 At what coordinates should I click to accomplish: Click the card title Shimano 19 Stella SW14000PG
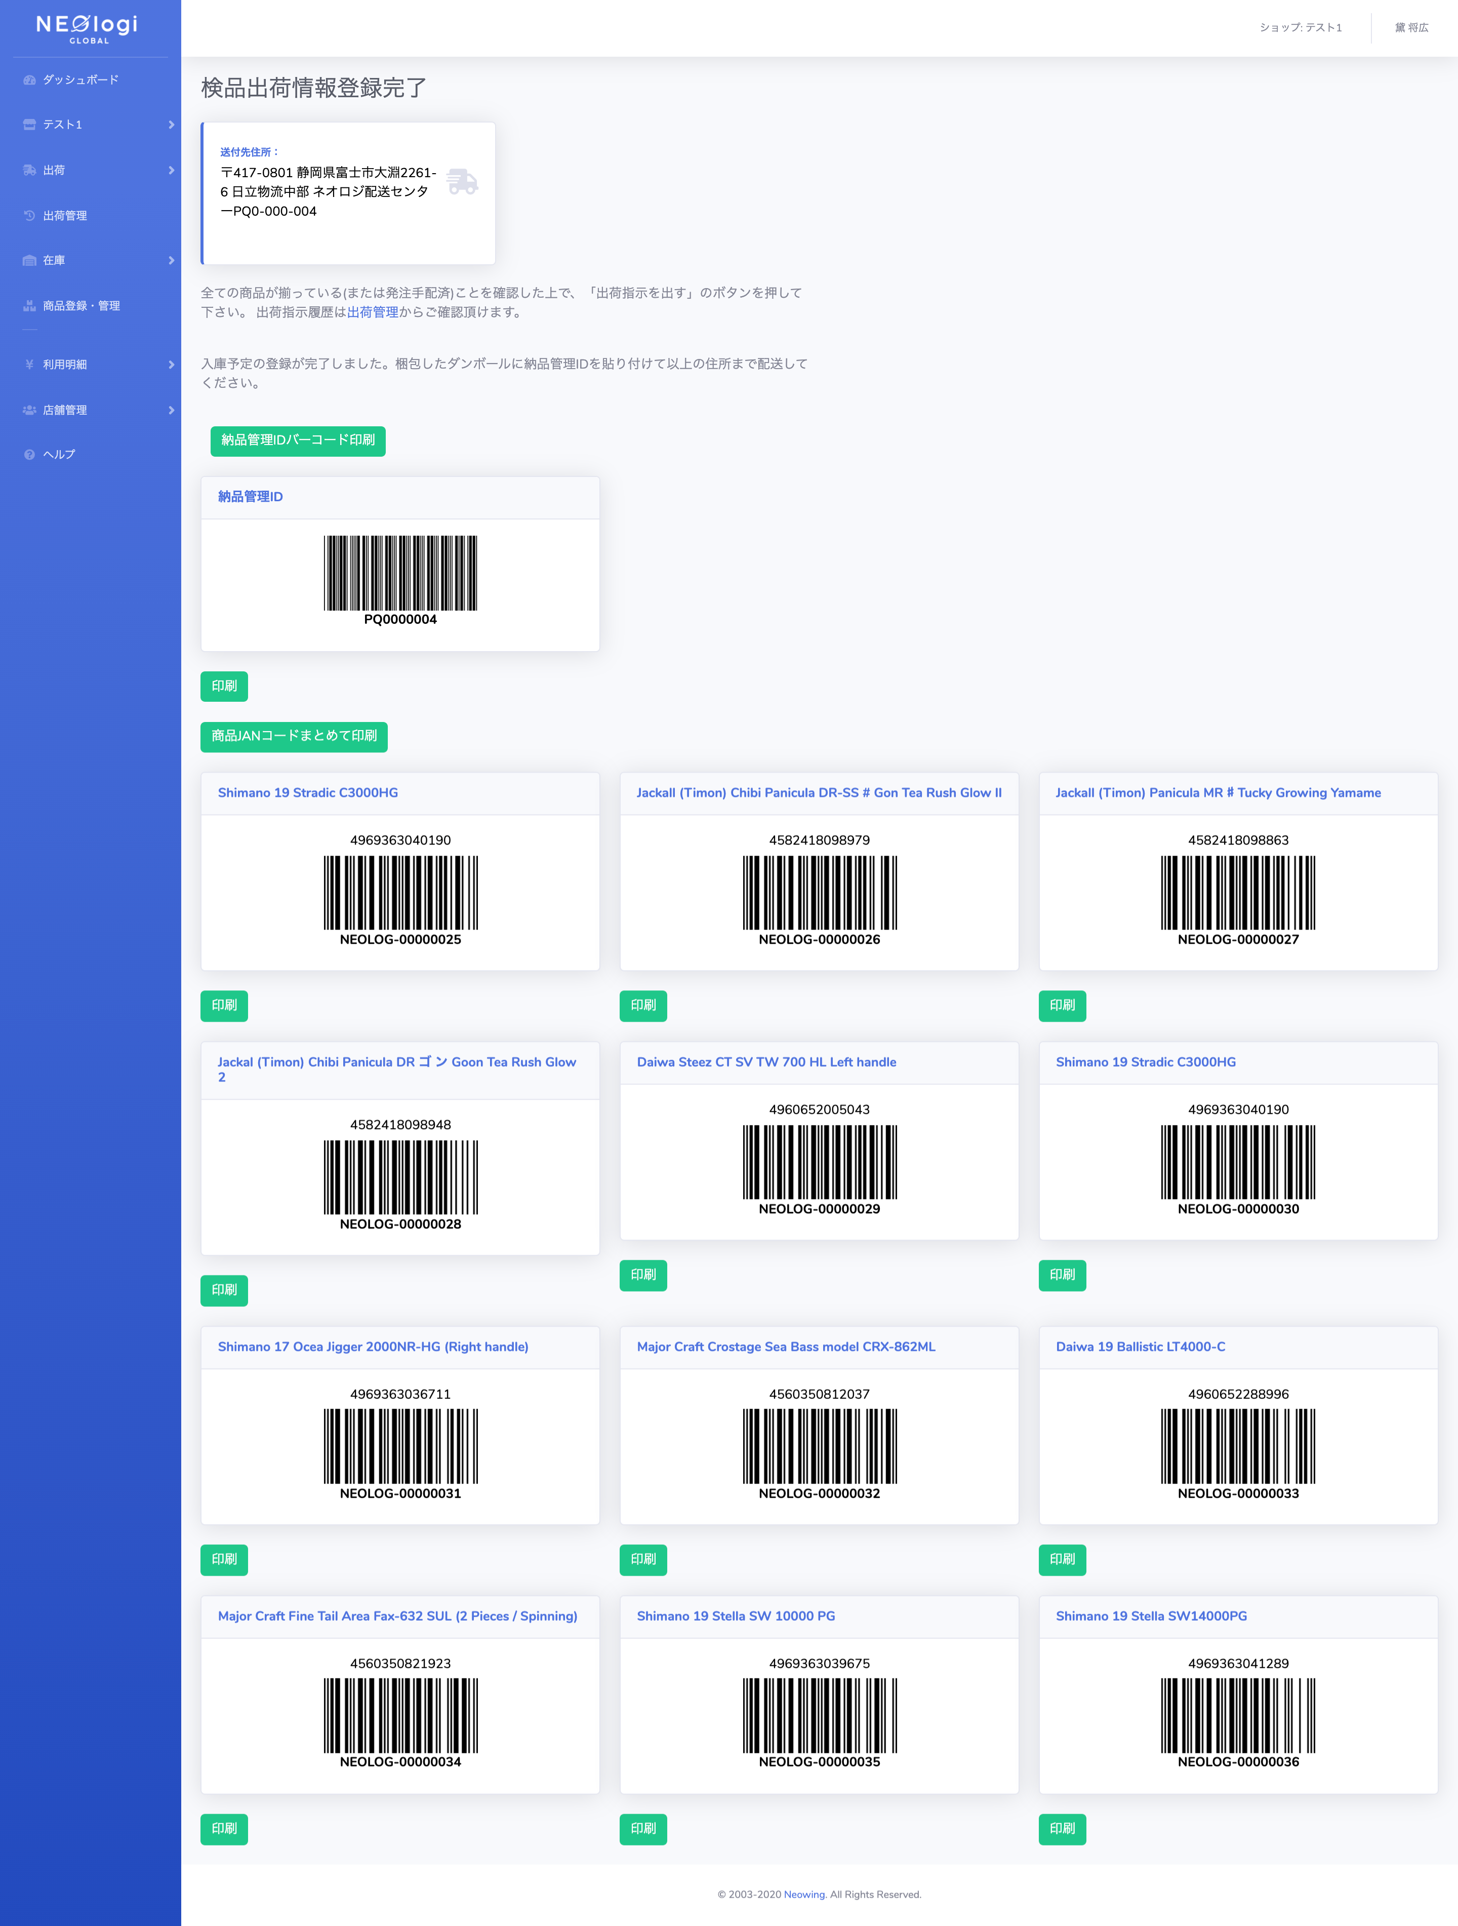pos(1151,1616)
